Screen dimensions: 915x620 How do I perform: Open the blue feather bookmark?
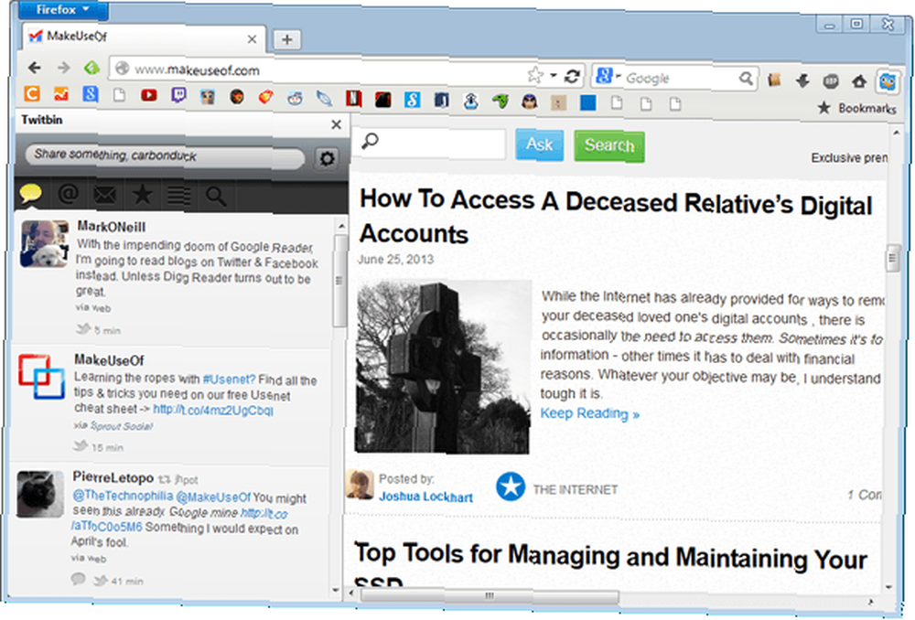[325, 99]
